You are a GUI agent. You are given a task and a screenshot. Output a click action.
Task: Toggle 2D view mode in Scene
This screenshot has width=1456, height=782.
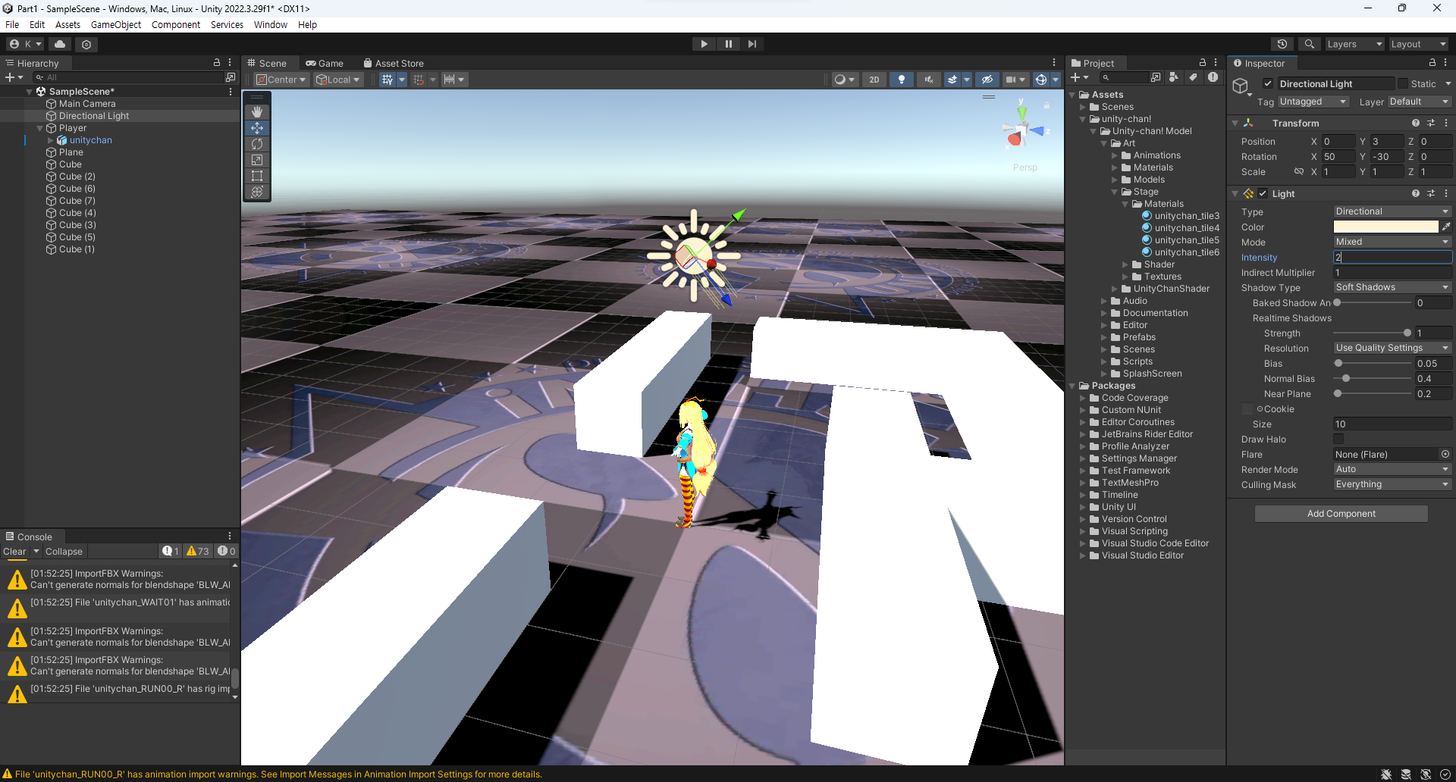tap(874, 80)
